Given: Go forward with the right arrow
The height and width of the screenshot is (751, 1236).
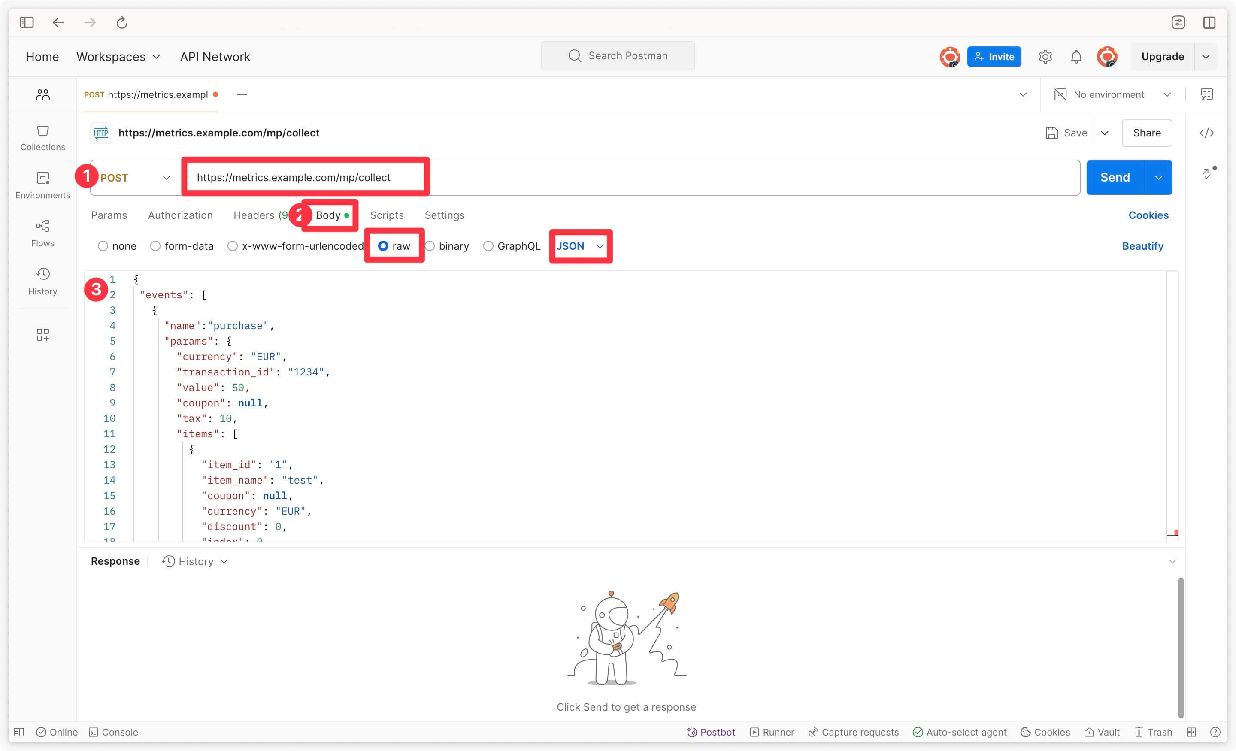Looking at the screenshot, I should (90, 22).
